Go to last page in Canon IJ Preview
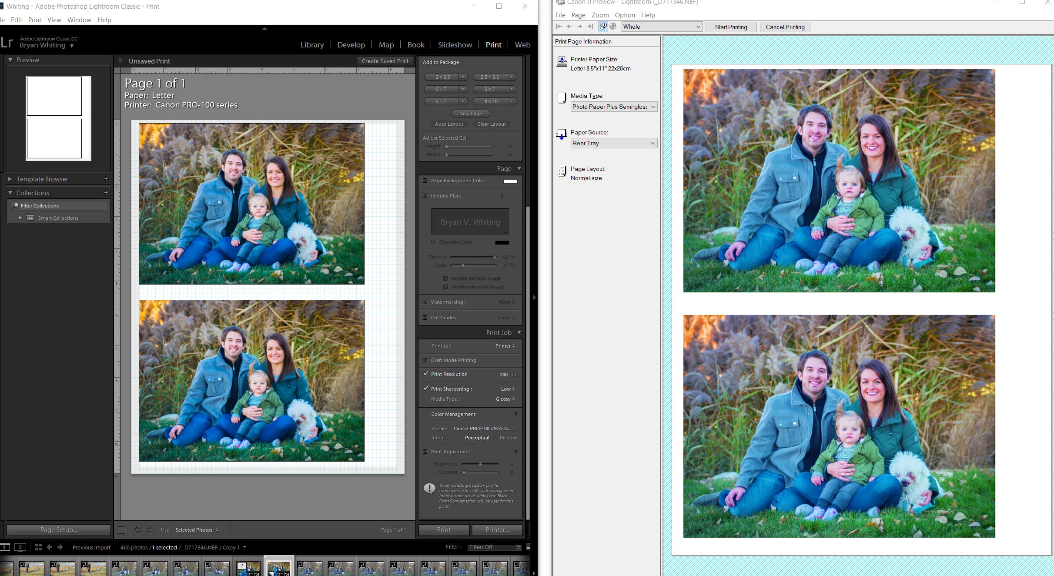The image size is (1054, 576). click(589, 27)
